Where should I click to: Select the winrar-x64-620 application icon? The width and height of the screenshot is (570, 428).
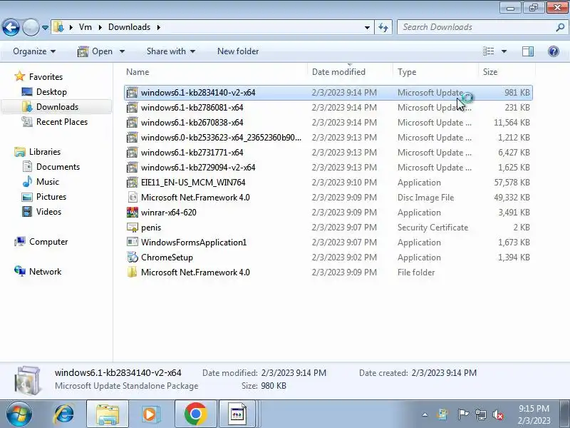[x=133, y=212]
